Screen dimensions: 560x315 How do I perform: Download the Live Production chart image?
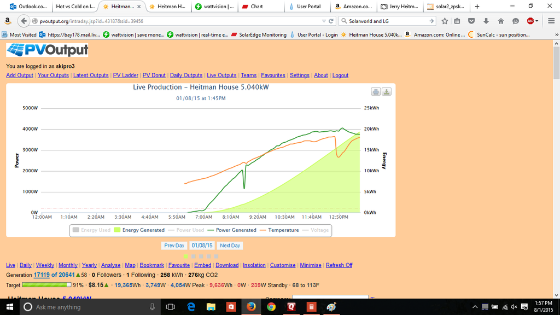click(387, 92)
